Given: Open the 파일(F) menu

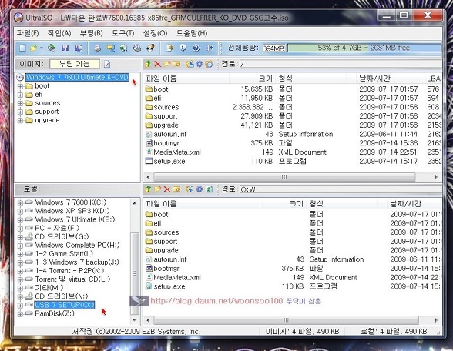Looking at the screenshot, I should [x=28, y=33].
